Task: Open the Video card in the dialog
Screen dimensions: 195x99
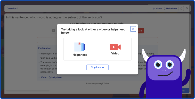Action: pos(115,49)
